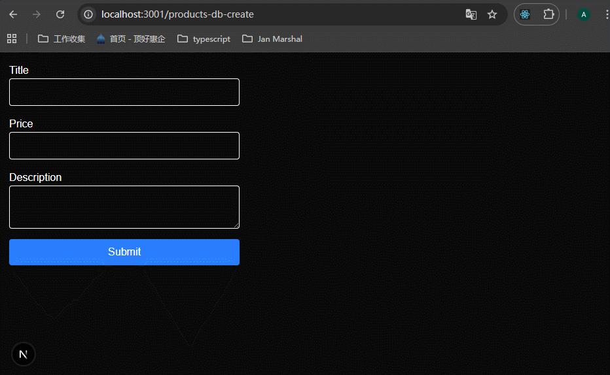Focus the Title input field
Image resolution: width=610 pixels, height=375 pixels.
tap(124, 92)
